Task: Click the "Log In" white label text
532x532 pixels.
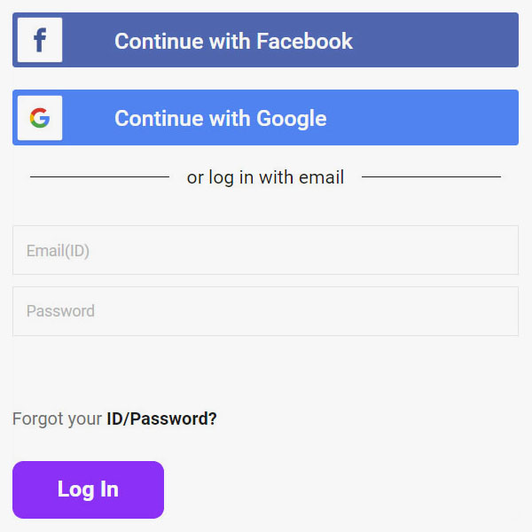Action: pyautogui.click(x=88, y=489)
